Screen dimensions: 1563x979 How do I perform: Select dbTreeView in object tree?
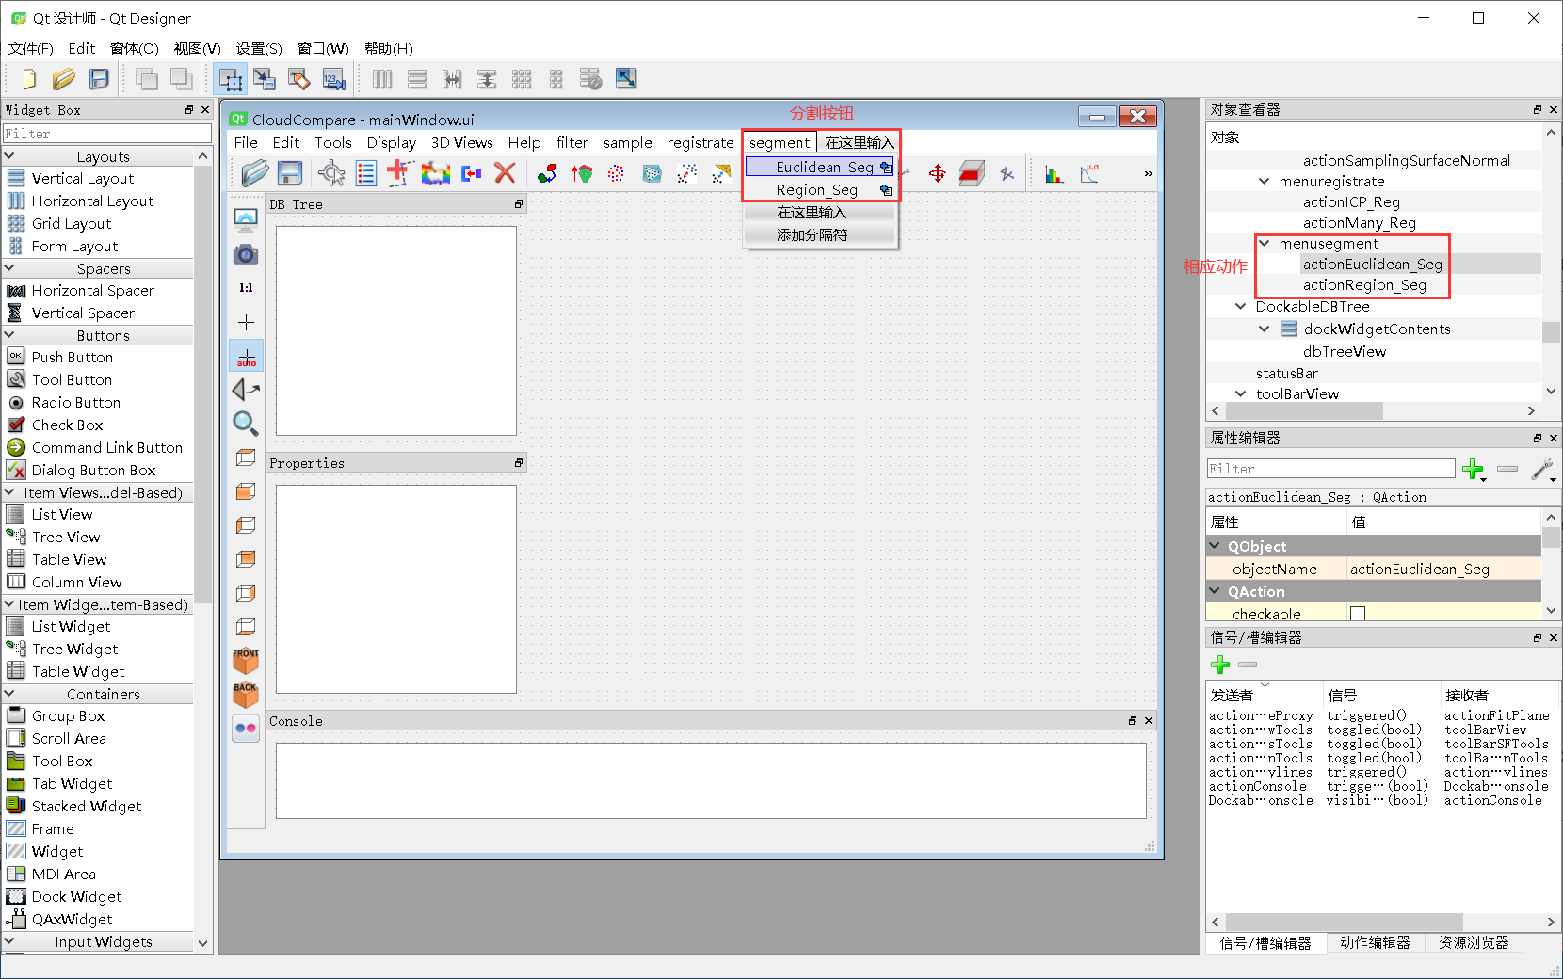coord(1344,351)
